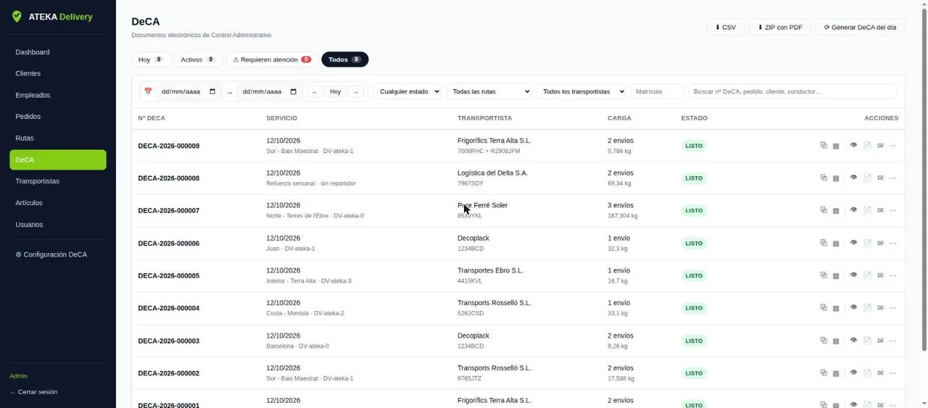
Task: Click Generar DeCA del día
Action: (x=860, y=27)
